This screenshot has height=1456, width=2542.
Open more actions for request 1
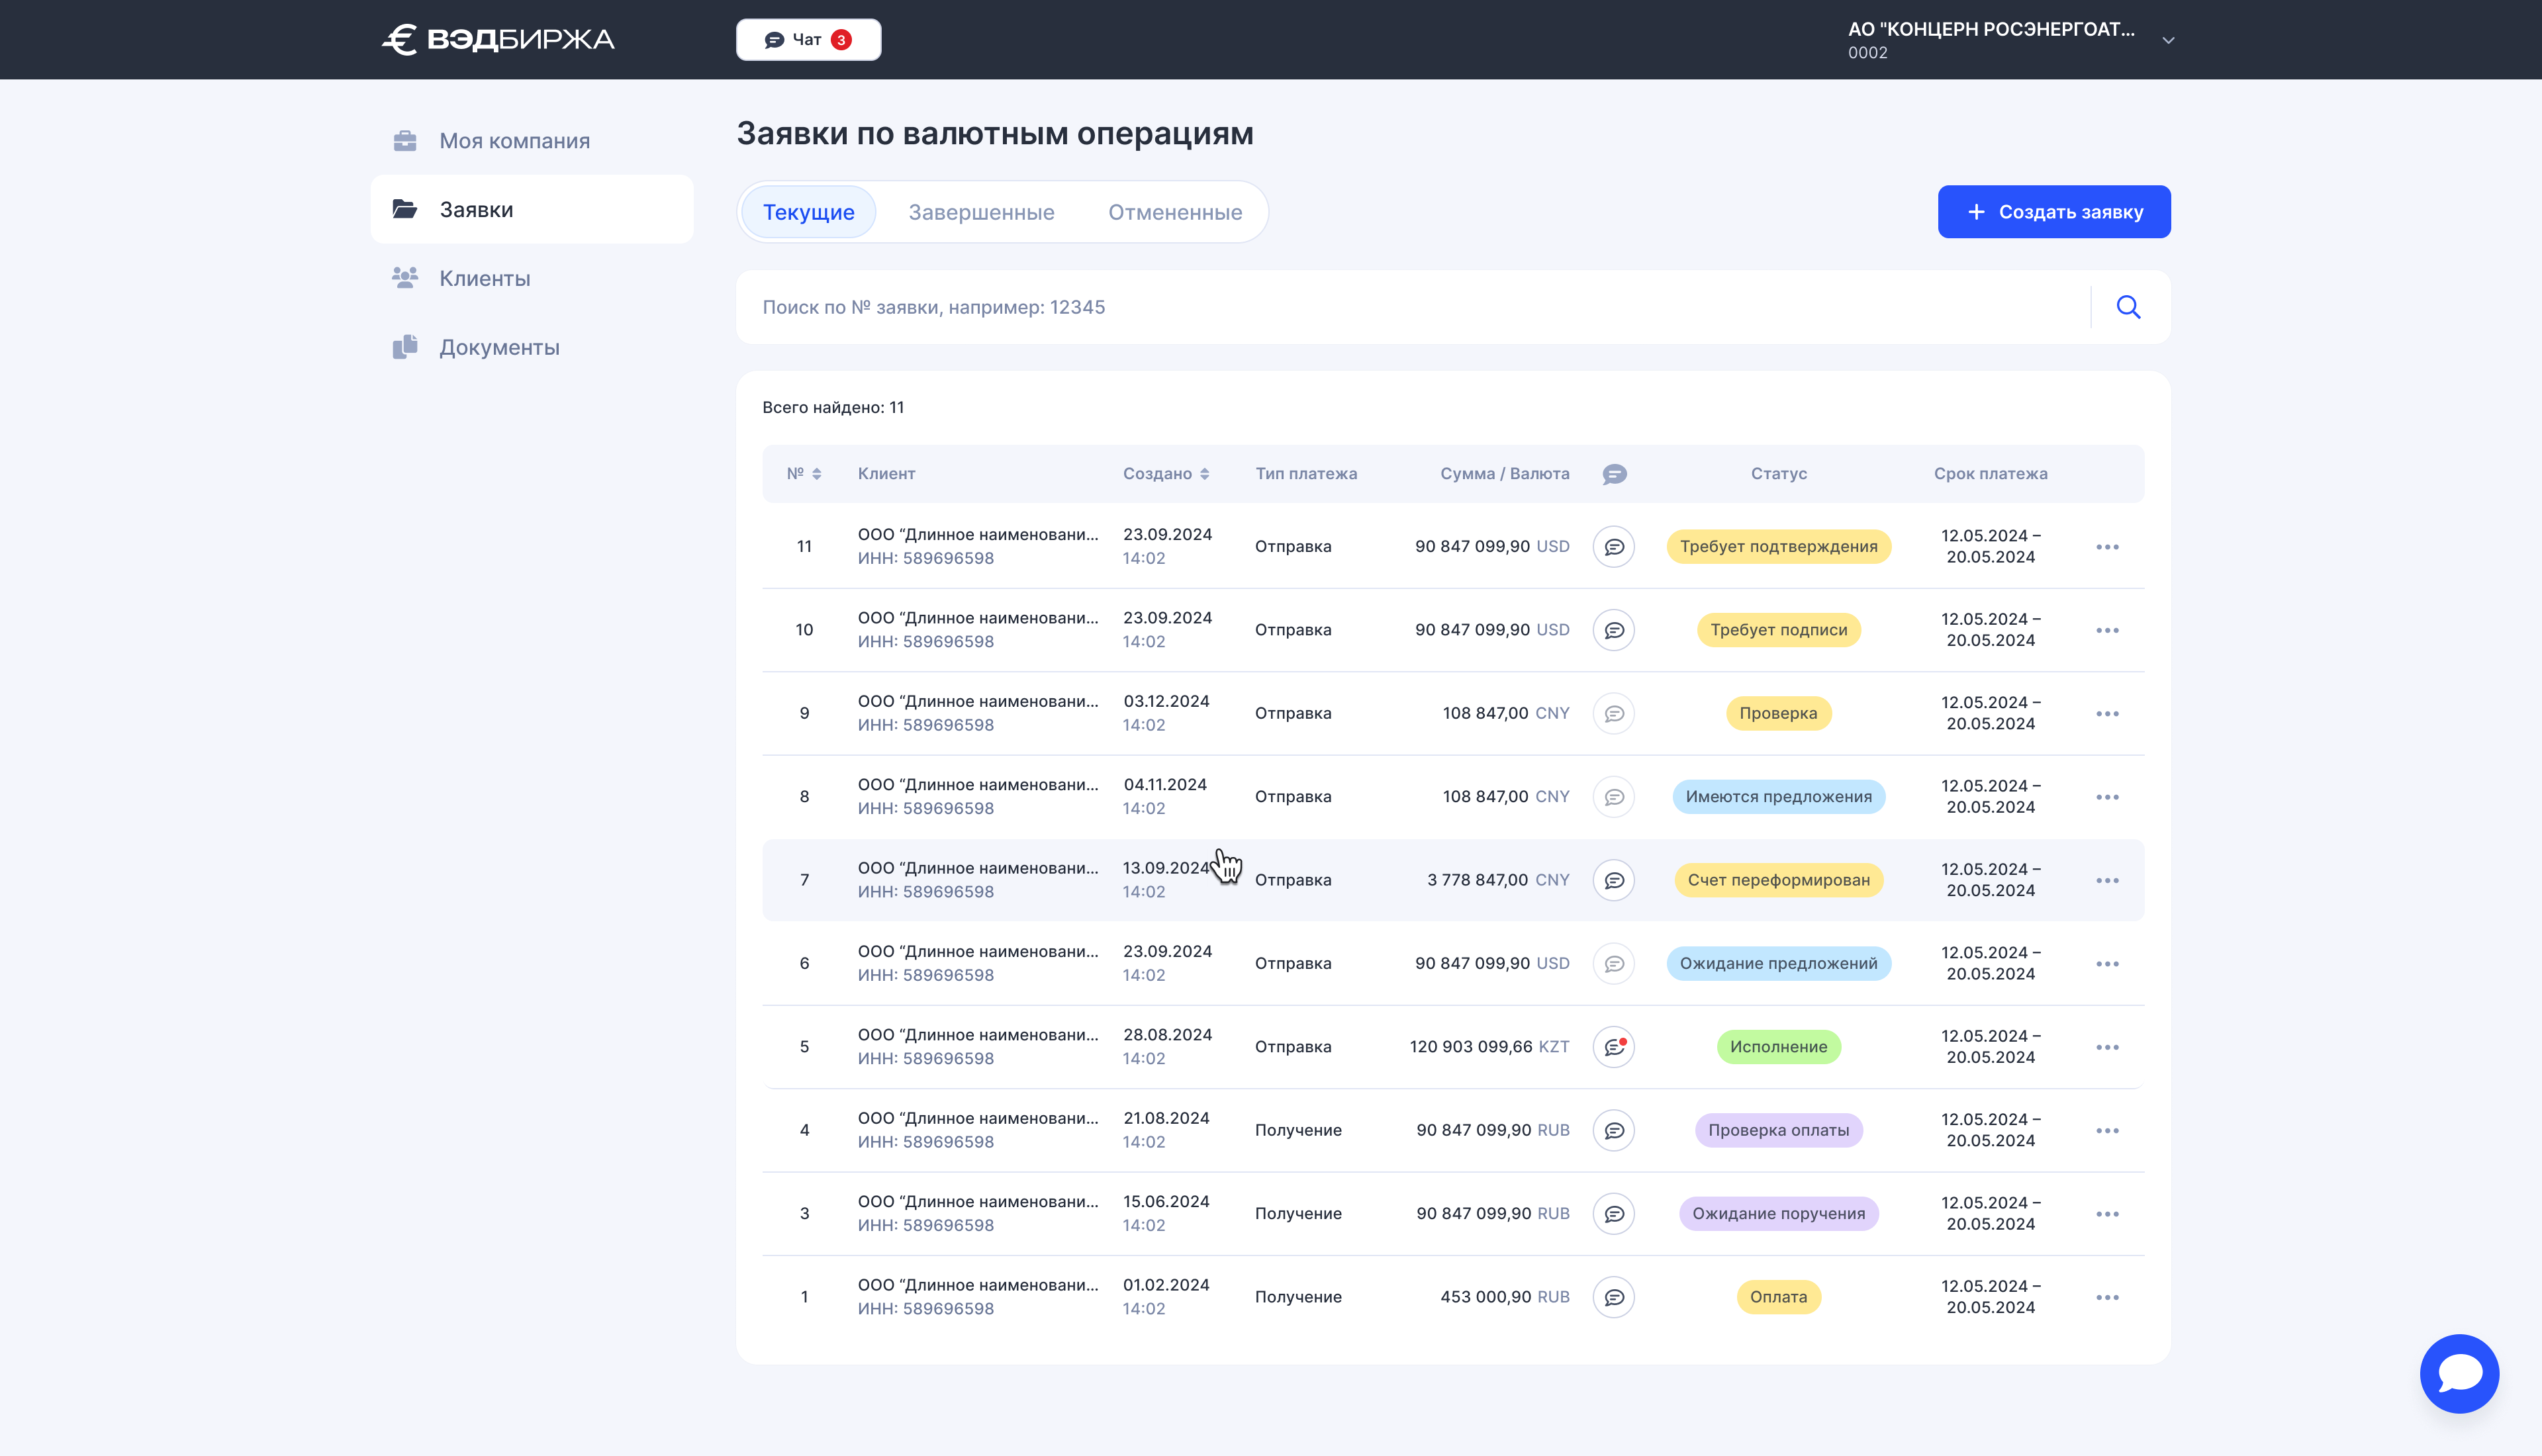pos(2107,1297)
